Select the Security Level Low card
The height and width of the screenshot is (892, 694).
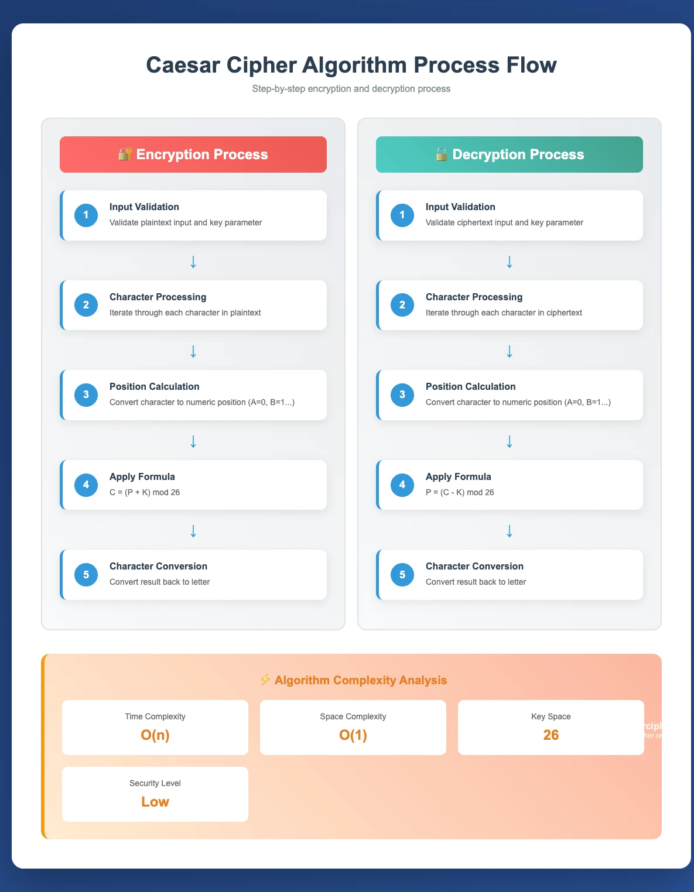155,794
